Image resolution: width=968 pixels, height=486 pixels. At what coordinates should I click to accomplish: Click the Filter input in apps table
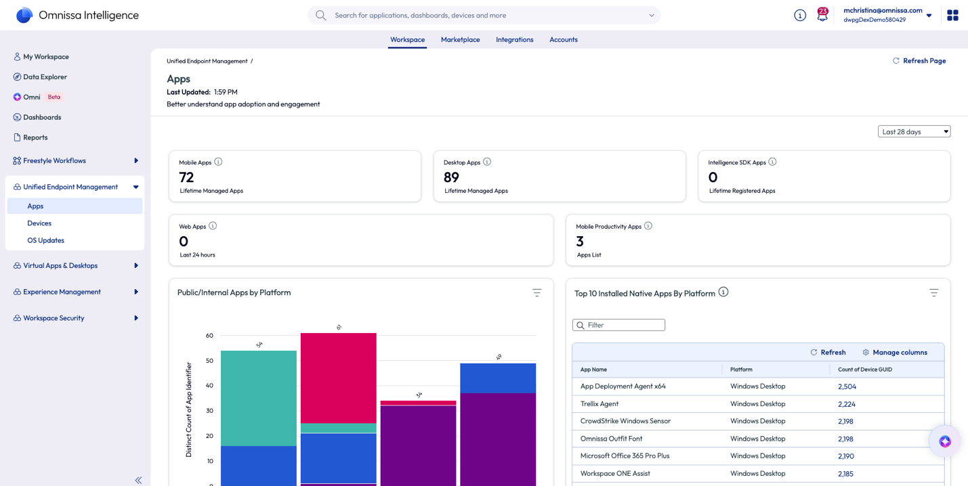coord(618,326)
